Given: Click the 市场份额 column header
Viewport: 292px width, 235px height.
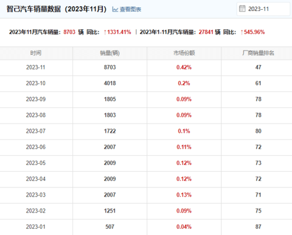Looking at the screenshot, I should [184, 53].
